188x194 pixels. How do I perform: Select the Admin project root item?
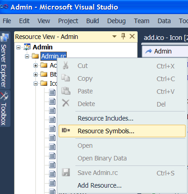tap(43, 47)
